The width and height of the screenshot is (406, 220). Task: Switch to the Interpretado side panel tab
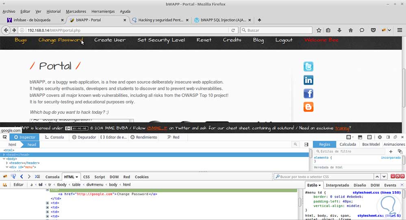point(337,185)
